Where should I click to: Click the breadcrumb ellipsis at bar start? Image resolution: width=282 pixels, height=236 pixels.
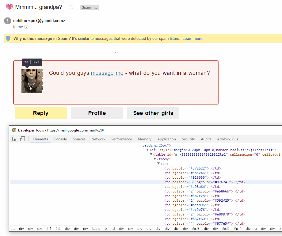pos(13,229)
